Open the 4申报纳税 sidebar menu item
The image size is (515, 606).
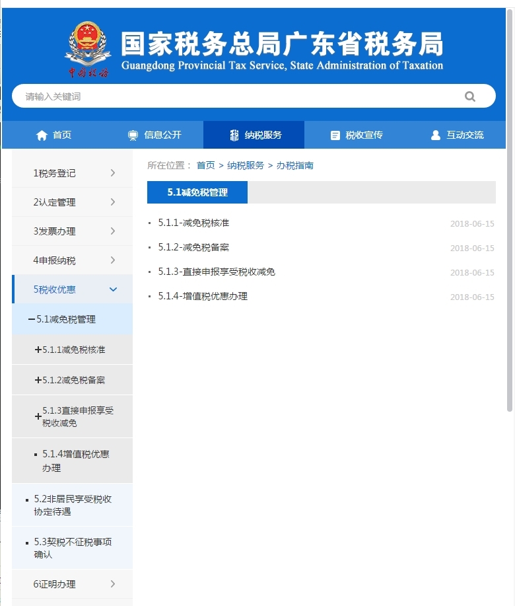pyautogui.click(x=54, y=260)
